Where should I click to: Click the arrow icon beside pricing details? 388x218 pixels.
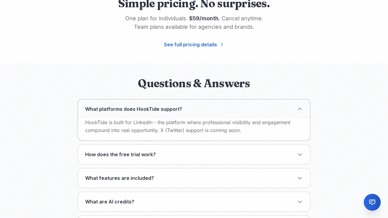click(x=222, y=45)
